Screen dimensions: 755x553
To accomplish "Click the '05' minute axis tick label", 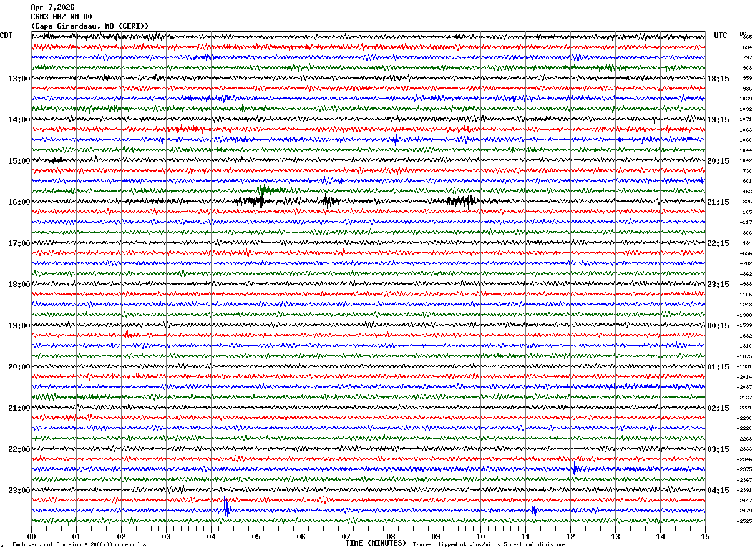I will pyautogui.click(x=256, y=536).
